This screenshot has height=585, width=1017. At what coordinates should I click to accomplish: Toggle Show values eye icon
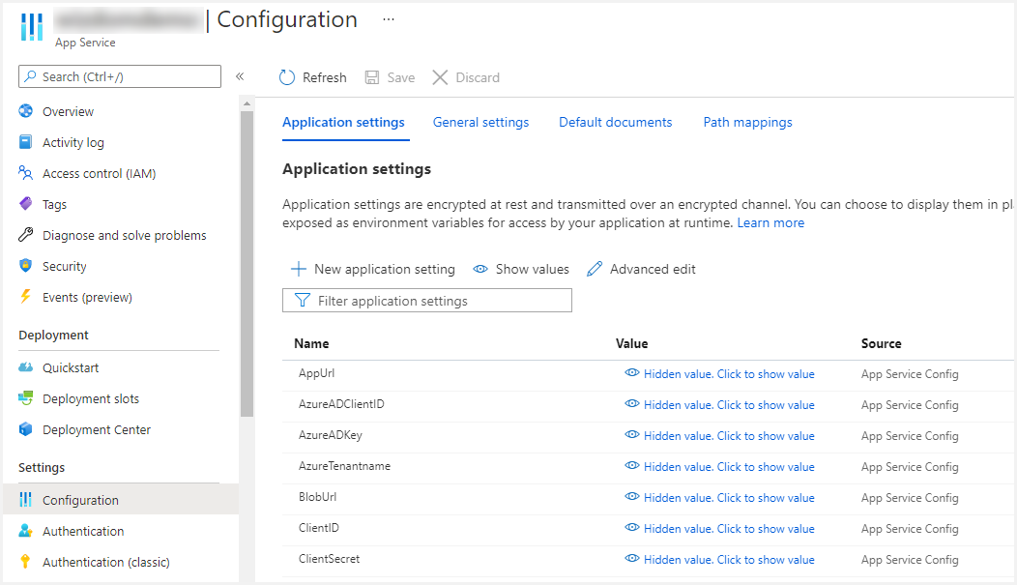[x=479, y=269]
